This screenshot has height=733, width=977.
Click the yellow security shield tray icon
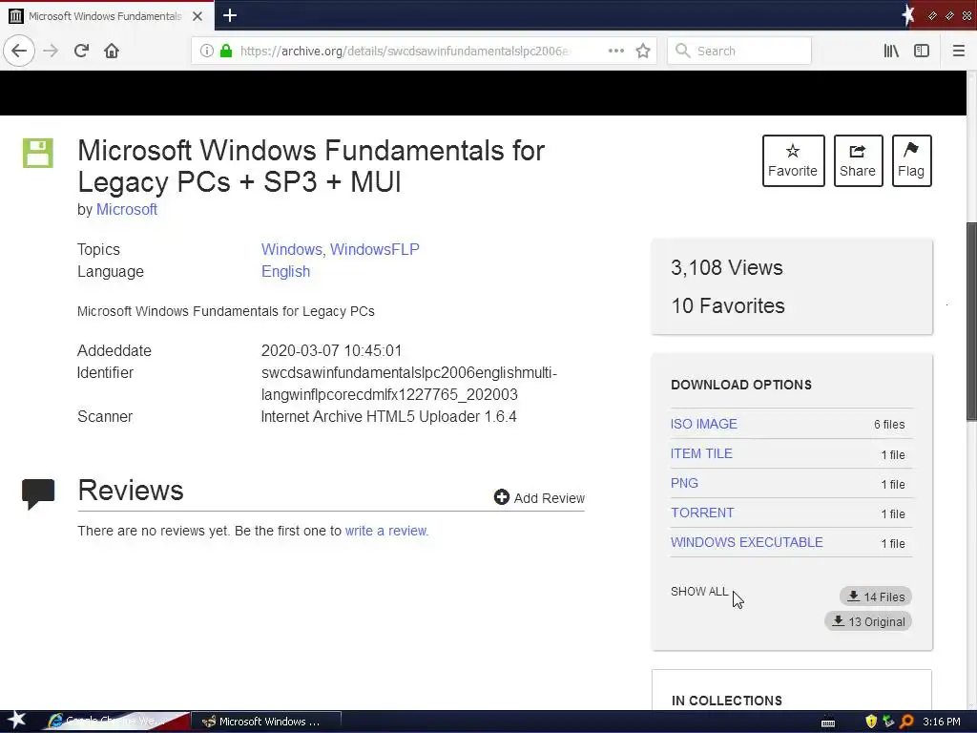point(871,722)
